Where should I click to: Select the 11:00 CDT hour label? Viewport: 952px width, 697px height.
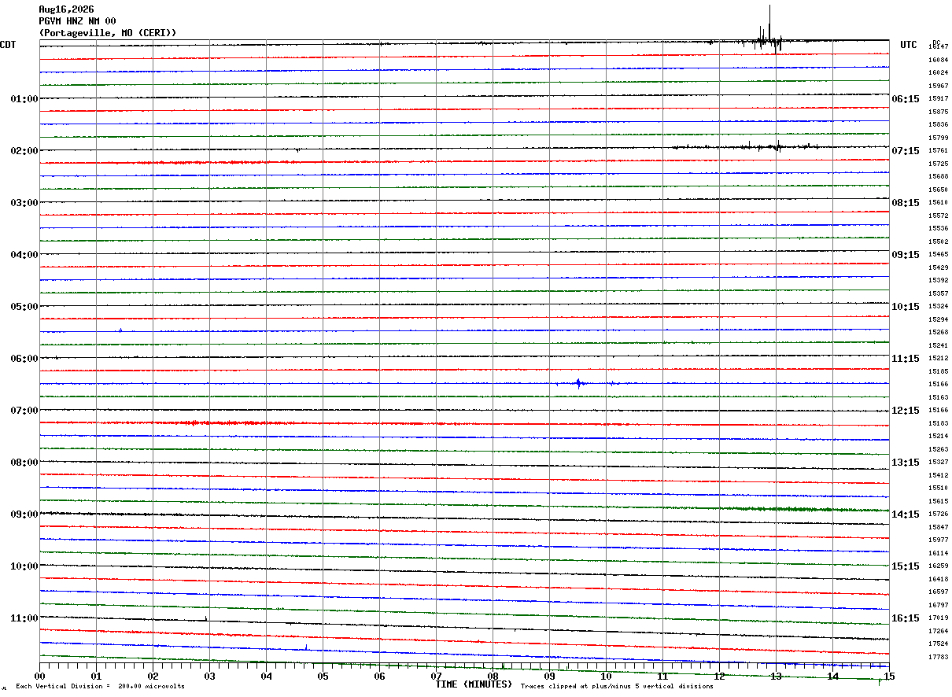[24, 618]
